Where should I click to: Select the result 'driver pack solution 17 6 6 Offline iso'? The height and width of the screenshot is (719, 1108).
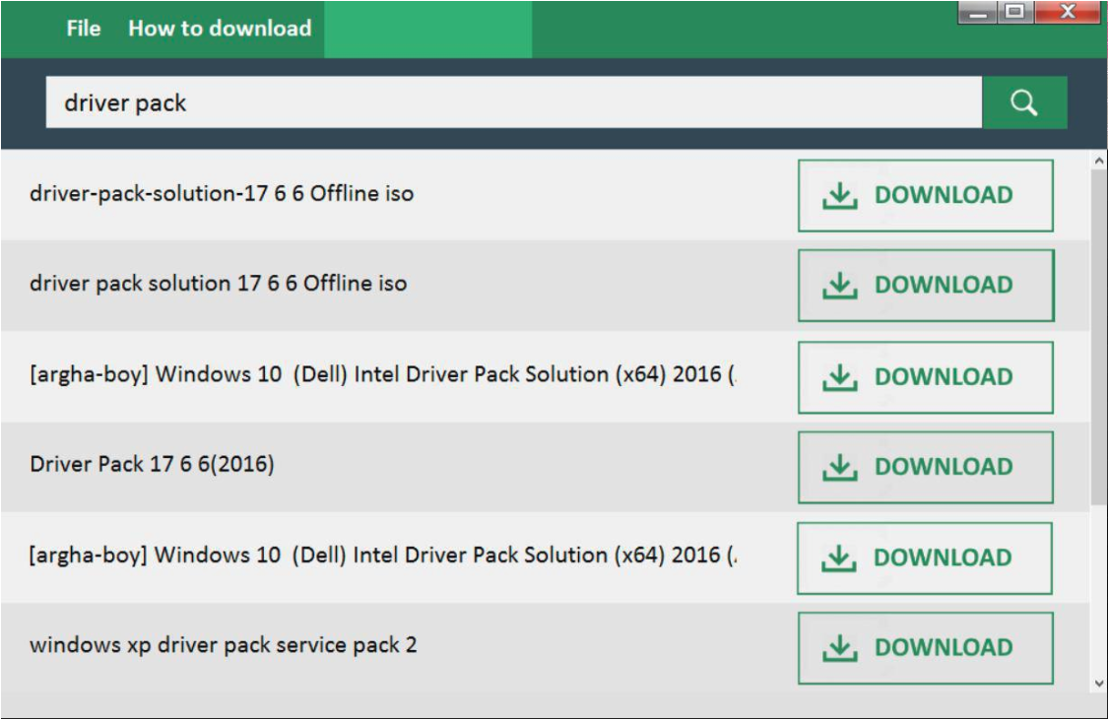coord(218,284)
